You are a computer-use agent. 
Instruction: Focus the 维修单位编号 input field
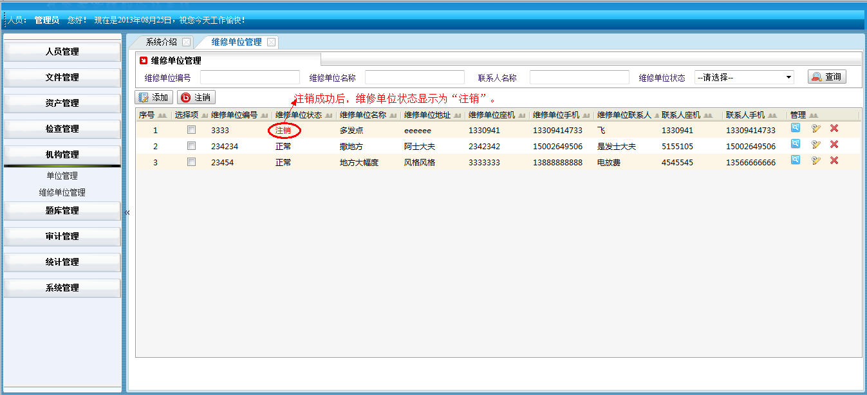250,77
